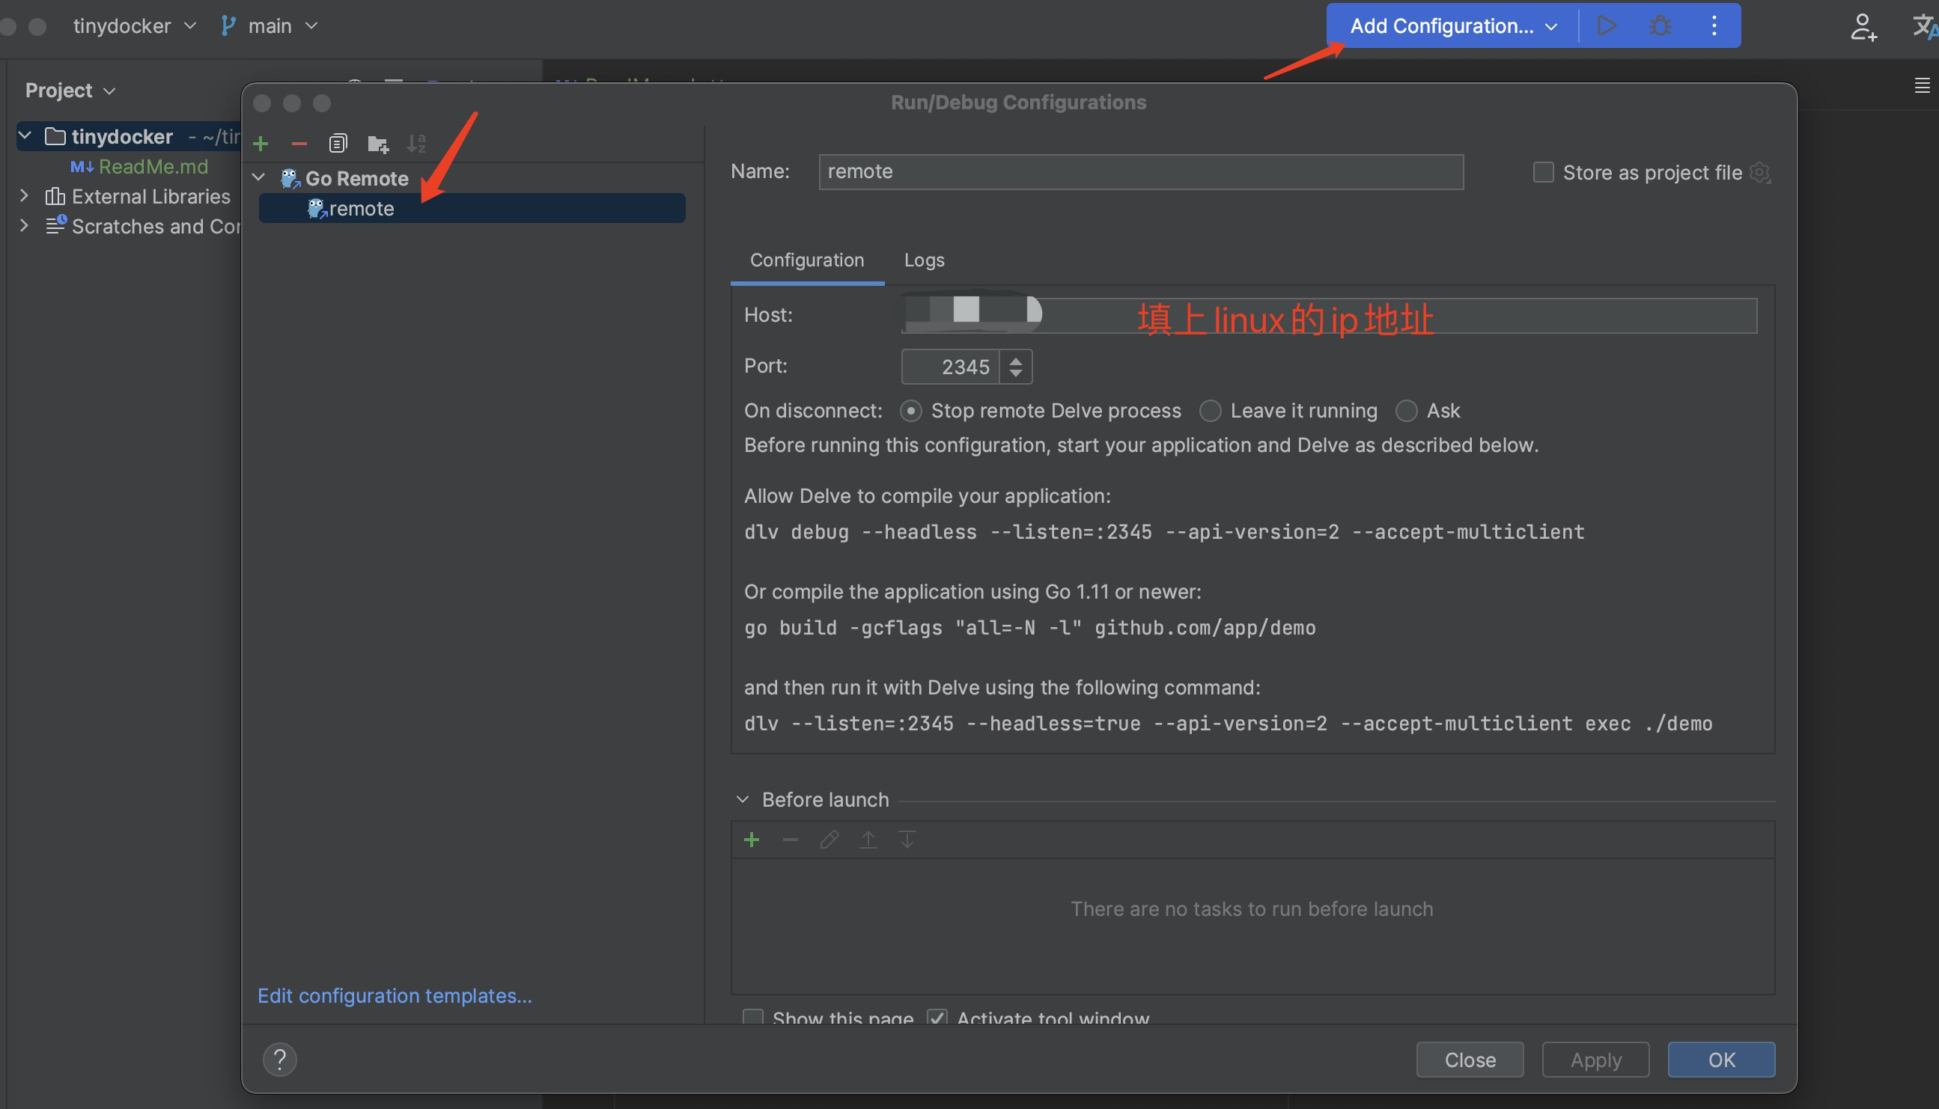
Task: Click the add new configuration plus icon
Action: [261, 143]
